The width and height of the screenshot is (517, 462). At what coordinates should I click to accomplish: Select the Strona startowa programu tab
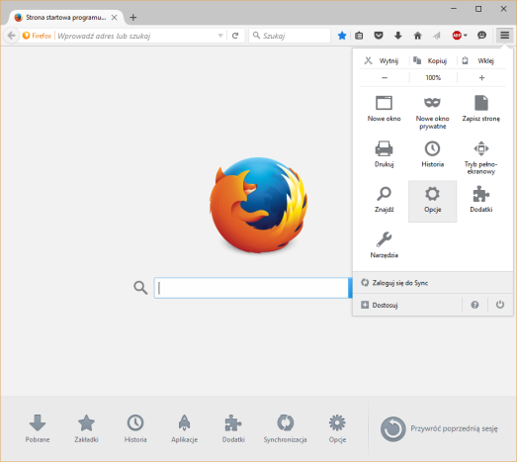[65, 18]
